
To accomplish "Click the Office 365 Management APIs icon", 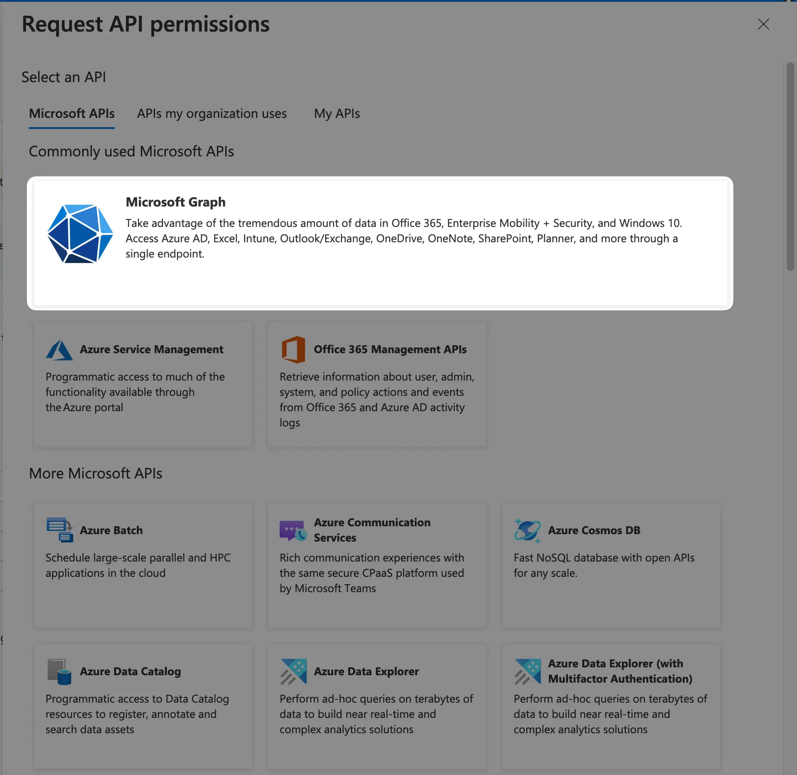I will pyautogui.click(x=293, y=349).
